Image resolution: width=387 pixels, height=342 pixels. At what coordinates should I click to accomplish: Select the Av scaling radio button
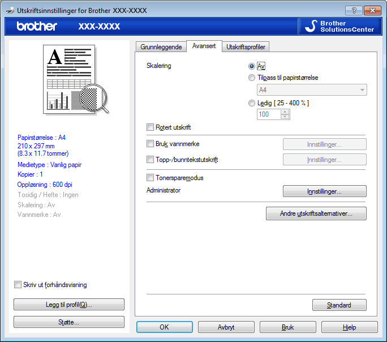[x=252, y=66]
